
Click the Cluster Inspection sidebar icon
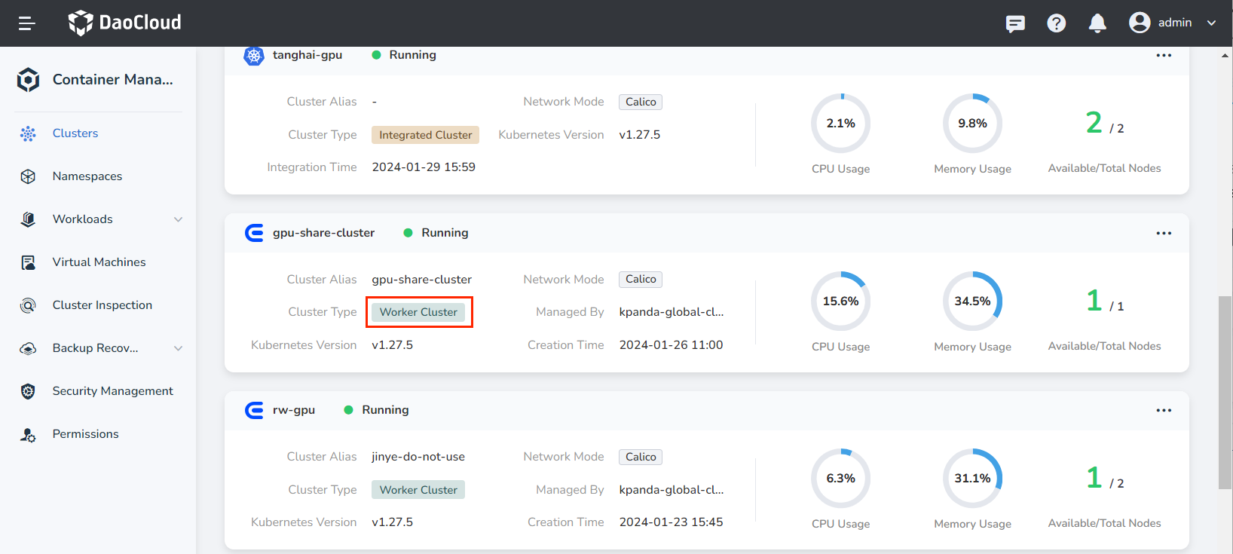click(x=28, y=305)
